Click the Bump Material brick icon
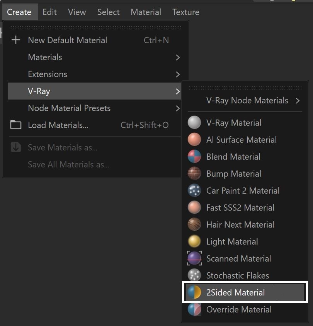The height and width of the screenshot is (326, 313). (194, 173)
